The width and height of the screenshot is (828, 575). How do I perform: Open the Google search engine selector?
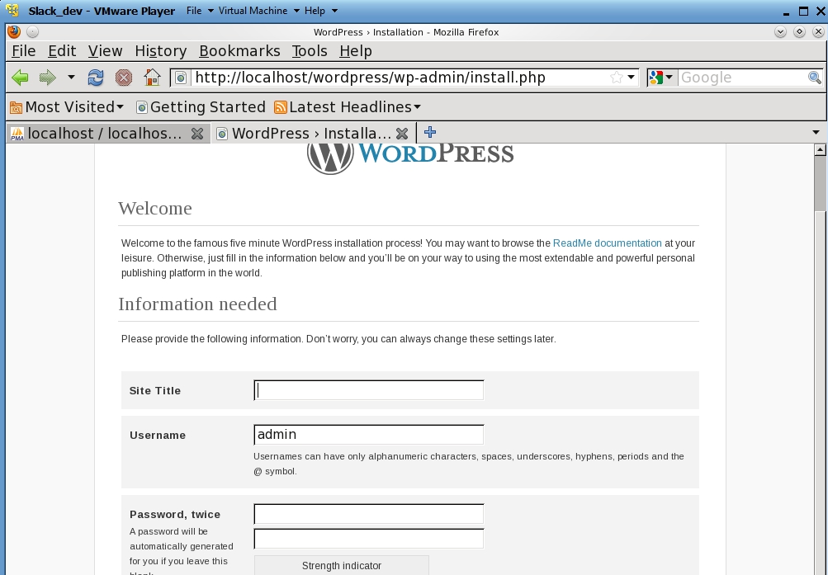click(x=662, y=78)
